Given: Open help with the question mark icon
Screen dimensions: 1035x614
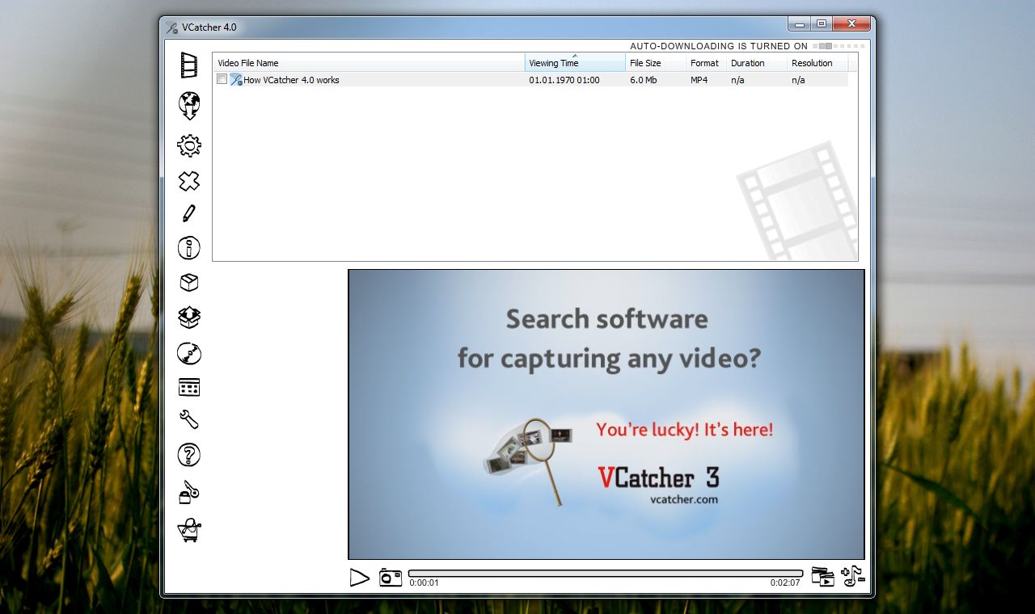Looking at the screenshot, I should pos(188,455).
